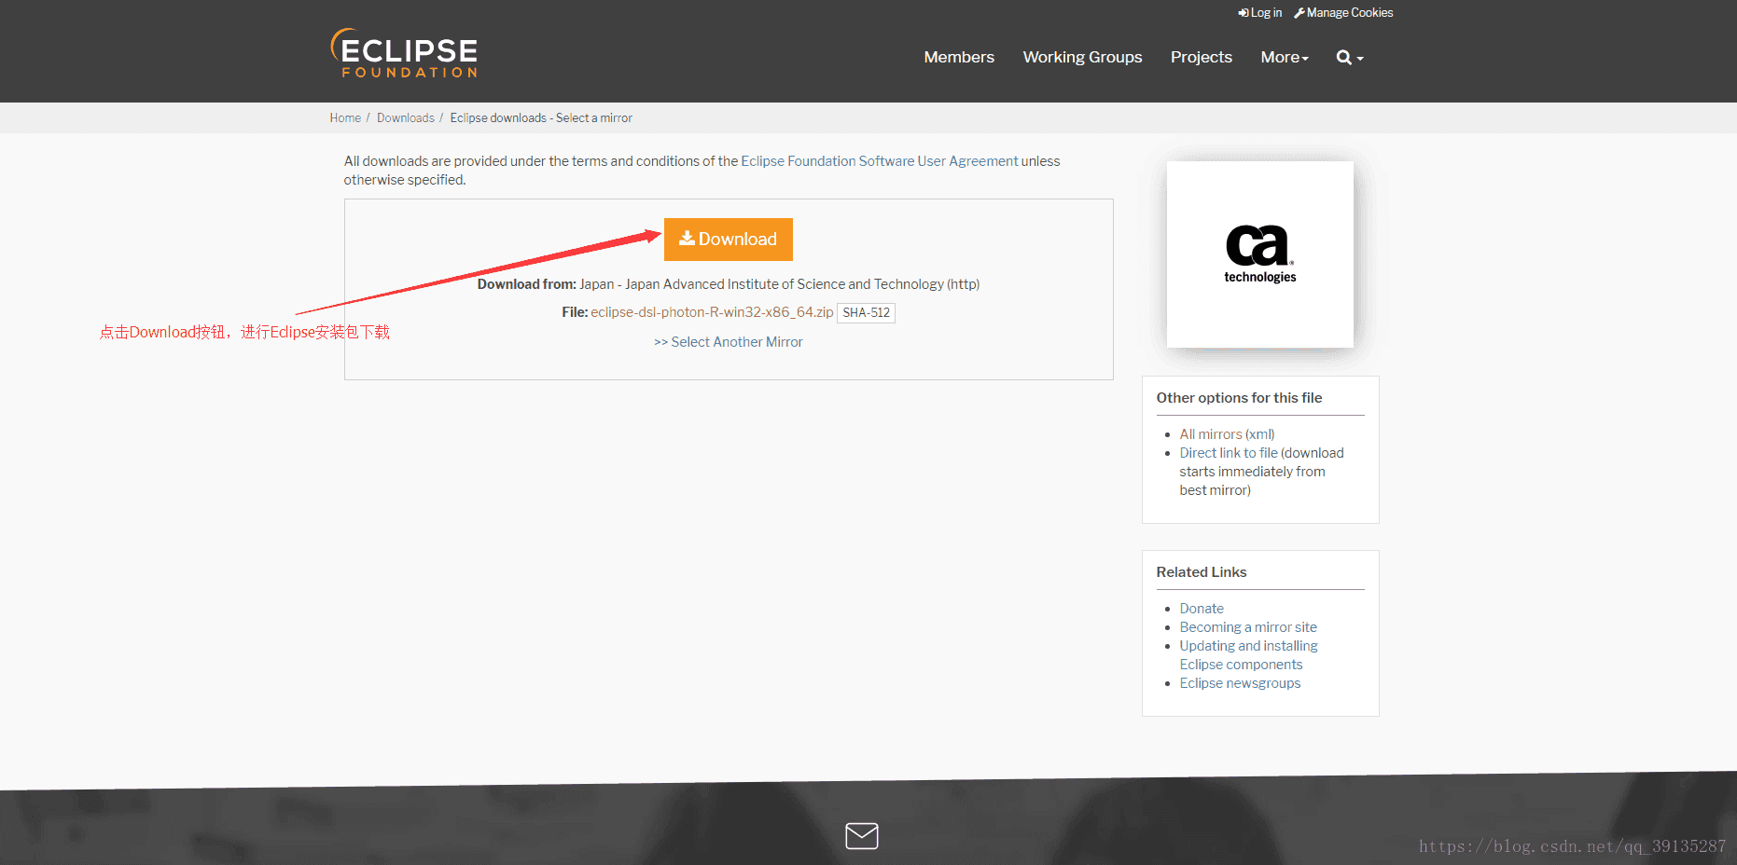
Task: Go to the Projects menu item
Action: point(1202,58)
